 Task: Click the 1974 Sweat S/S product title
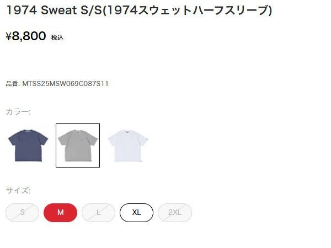click(x=139, y=10)
